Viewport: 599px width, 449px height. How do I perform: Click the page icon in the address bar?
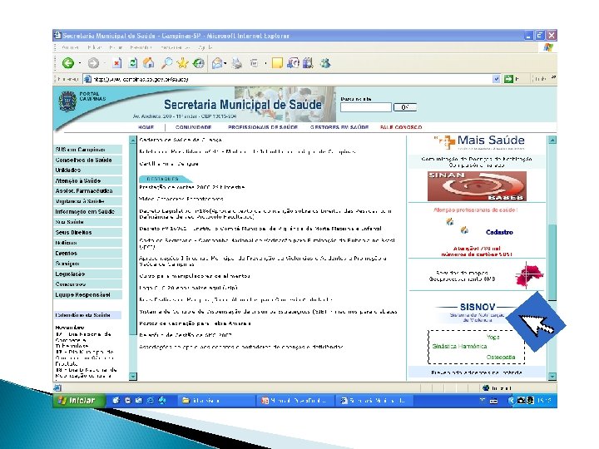[x=87, y=79]
